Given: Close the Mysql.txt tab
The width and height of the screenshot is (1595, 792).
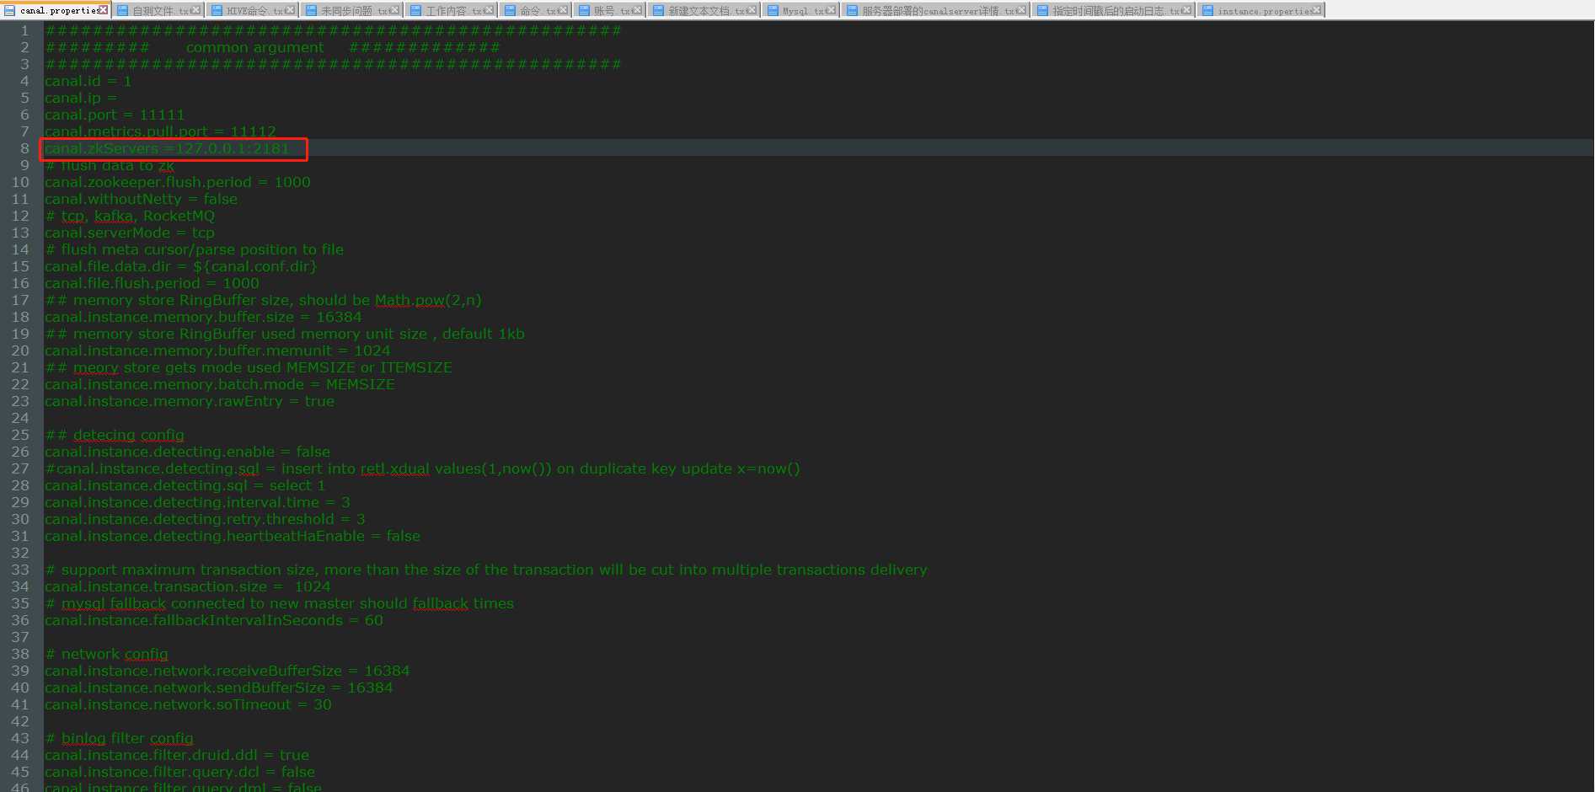Looking at the screenshot, I should pyautogui.click(x=831, y=10).
